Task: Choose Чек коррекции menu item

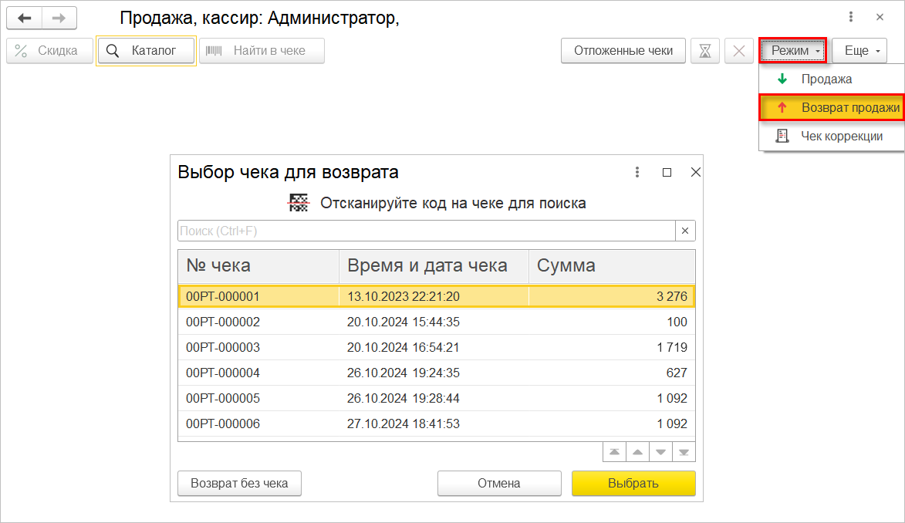Action: pos(841,136)
